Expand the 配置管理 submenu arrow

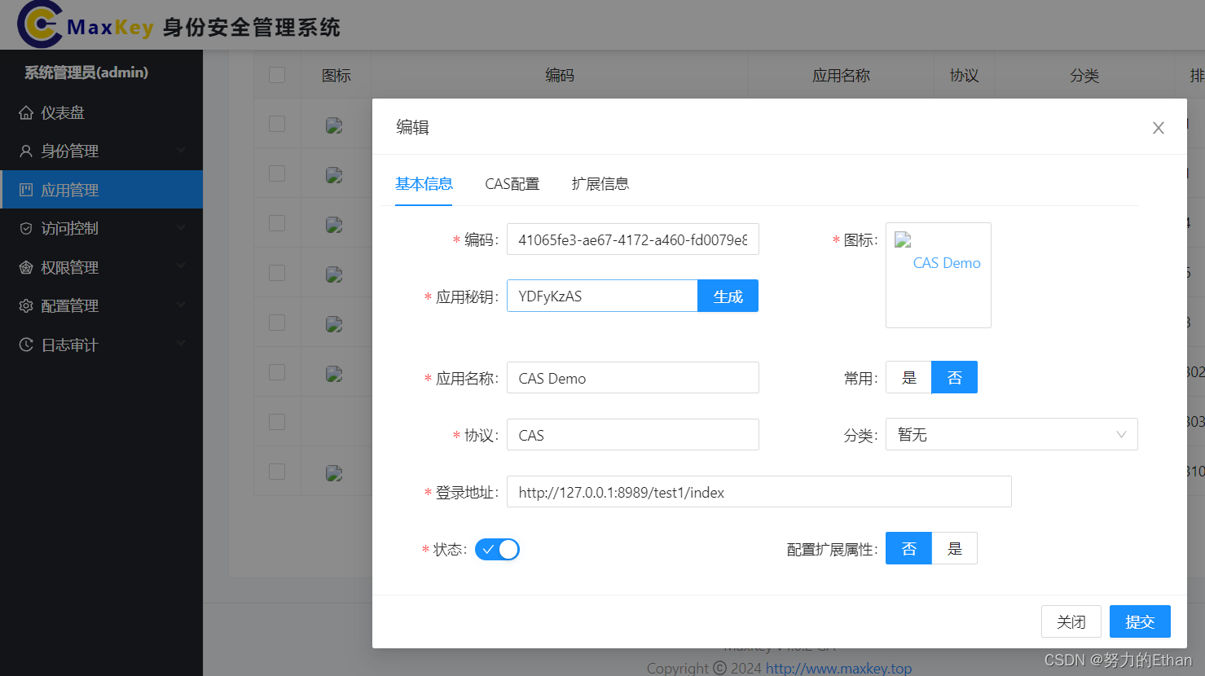pyautogui.click(x=181, y=305)
